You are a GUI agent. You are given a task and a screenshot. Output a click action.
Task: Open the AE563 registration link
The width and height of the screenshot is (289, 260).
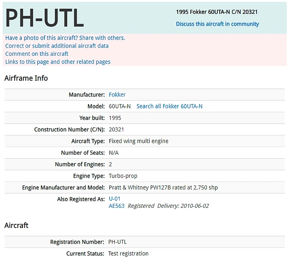point(116,206)
